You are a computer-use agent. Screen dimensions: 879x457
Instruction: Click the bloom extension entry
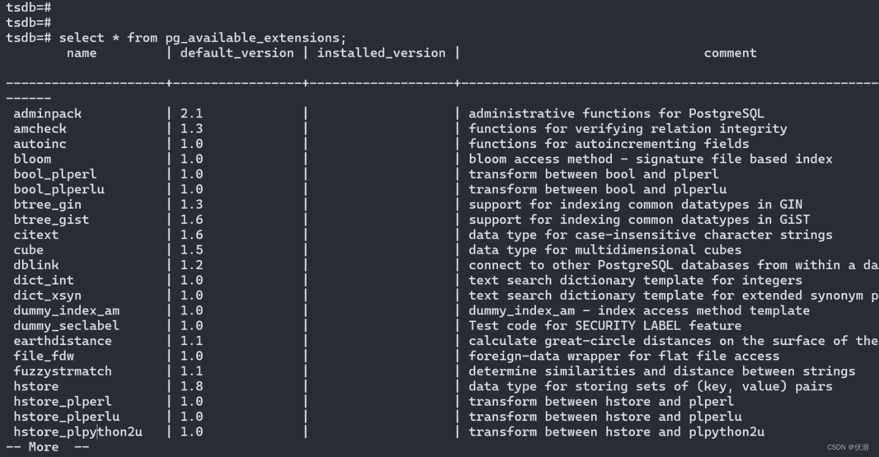(x=32, y=159)
